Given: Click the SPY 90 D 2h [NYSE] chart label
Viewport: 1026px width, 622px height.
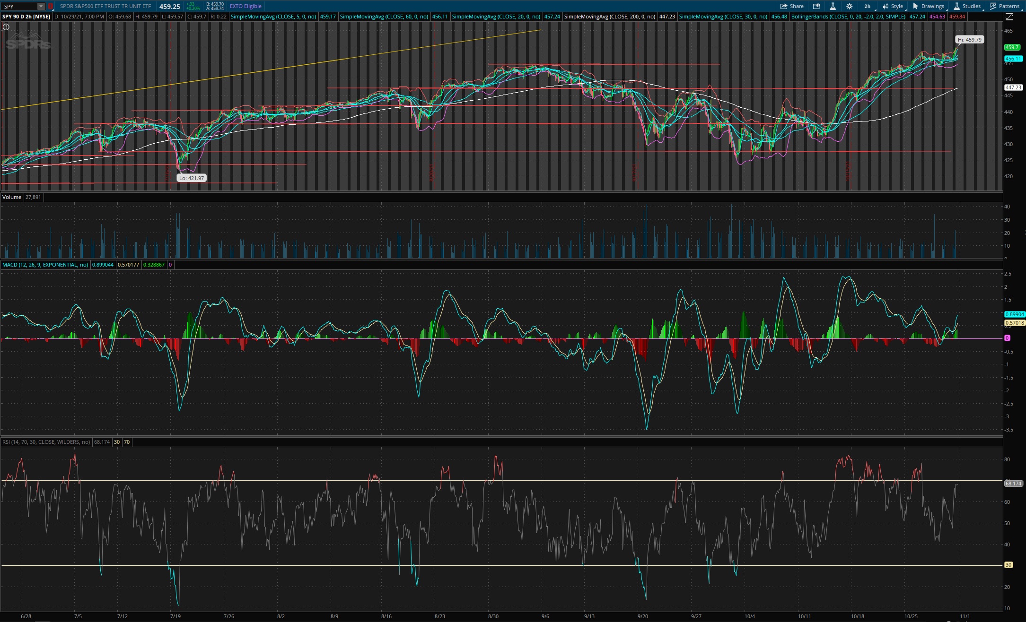Looking at the screenshot, I should [x=26, y=17].
